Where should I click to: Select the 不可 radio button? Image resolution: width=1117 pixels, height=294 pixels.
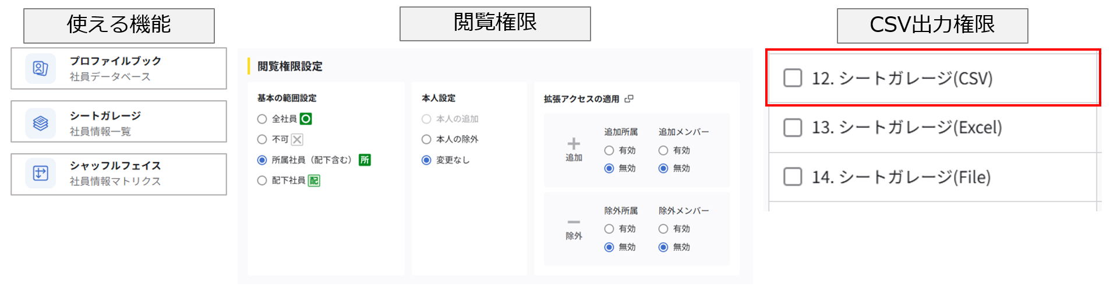coord(262,139)
